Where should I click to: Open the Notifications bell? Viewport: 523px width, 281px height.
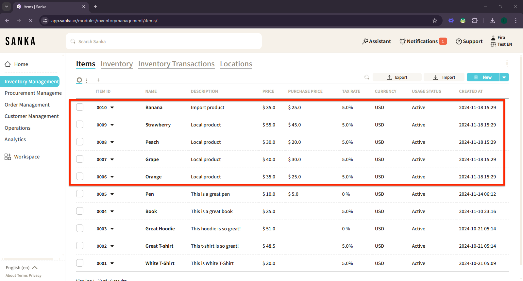[x=402, y=41]
